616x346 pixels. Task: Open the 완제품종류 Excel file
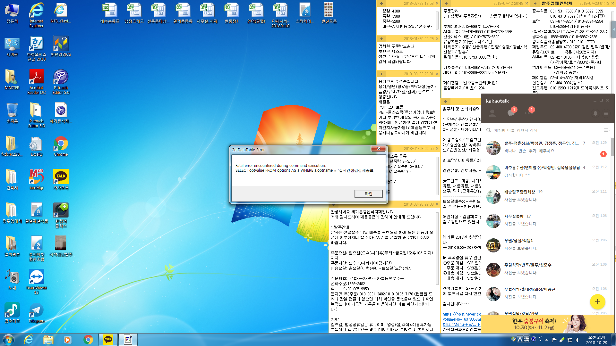pyautogui.click(x=183, y=13)
